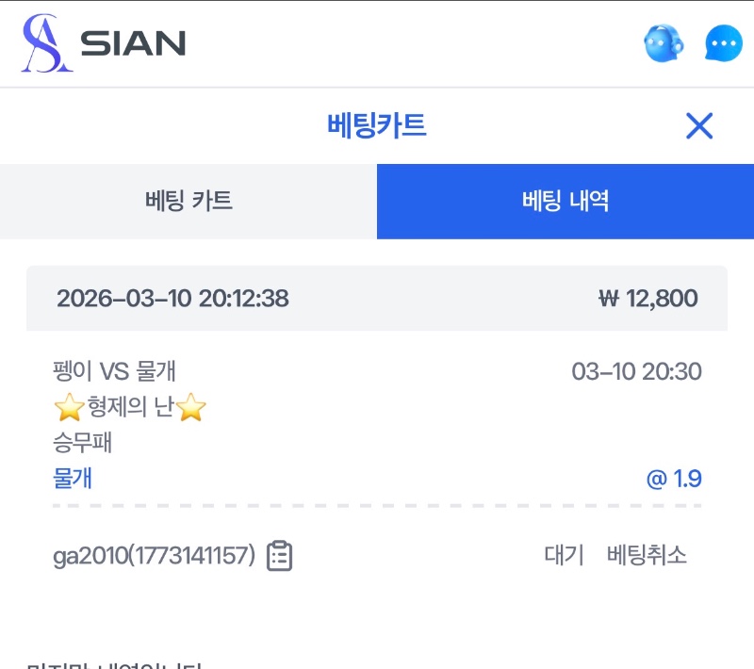Click the 03-10 20:30 match time

click(x=636, y=371)
